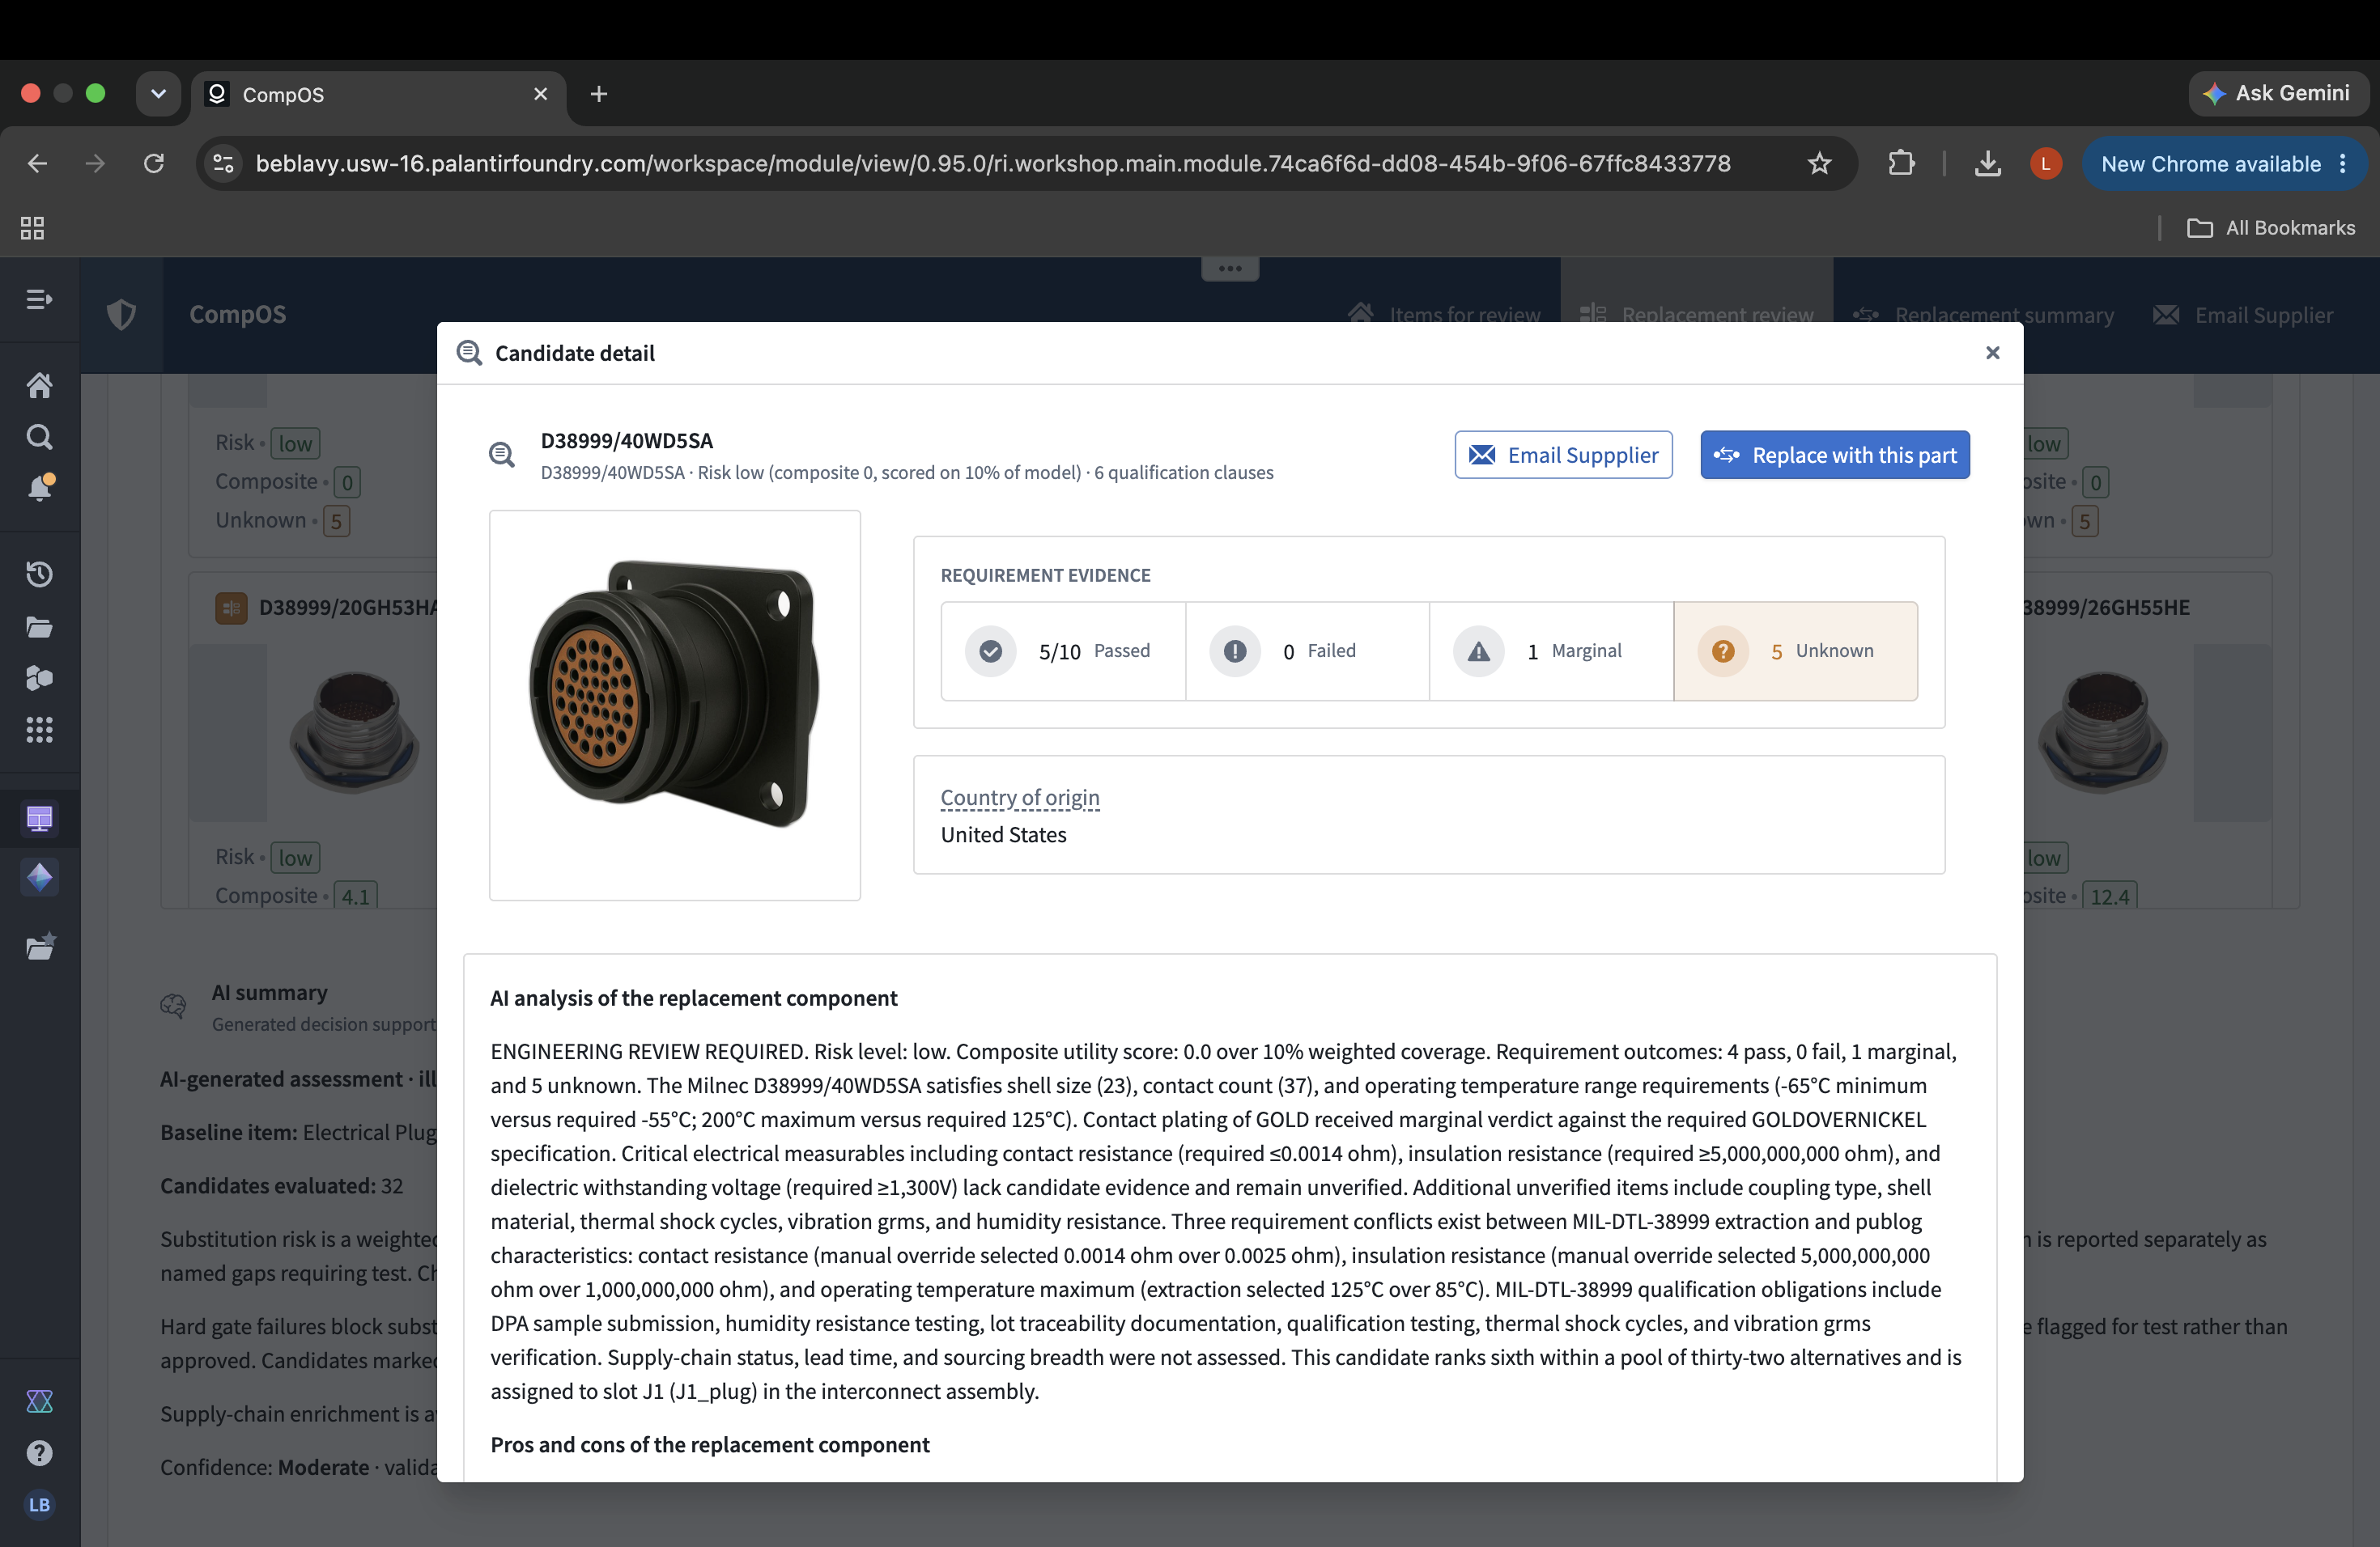This screenshot has width=2380, height=1547.
Task: Expand the Chrome tab search dropdown
Action: [x=158, y=94]
